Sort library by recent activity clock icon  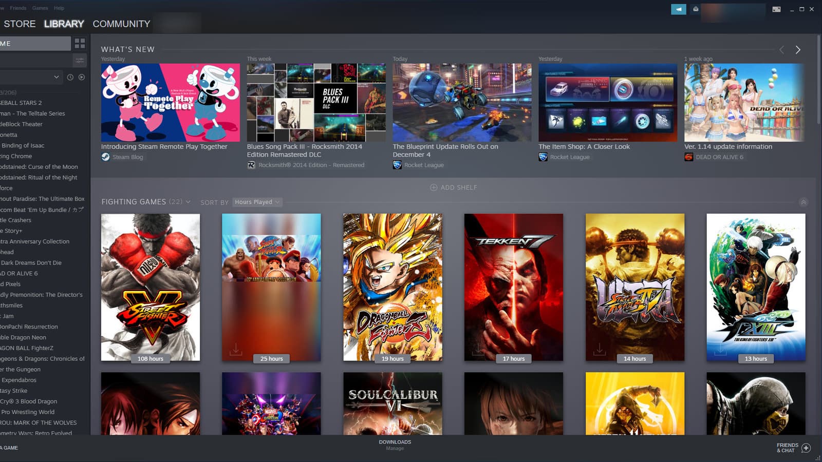coord(70,78)
